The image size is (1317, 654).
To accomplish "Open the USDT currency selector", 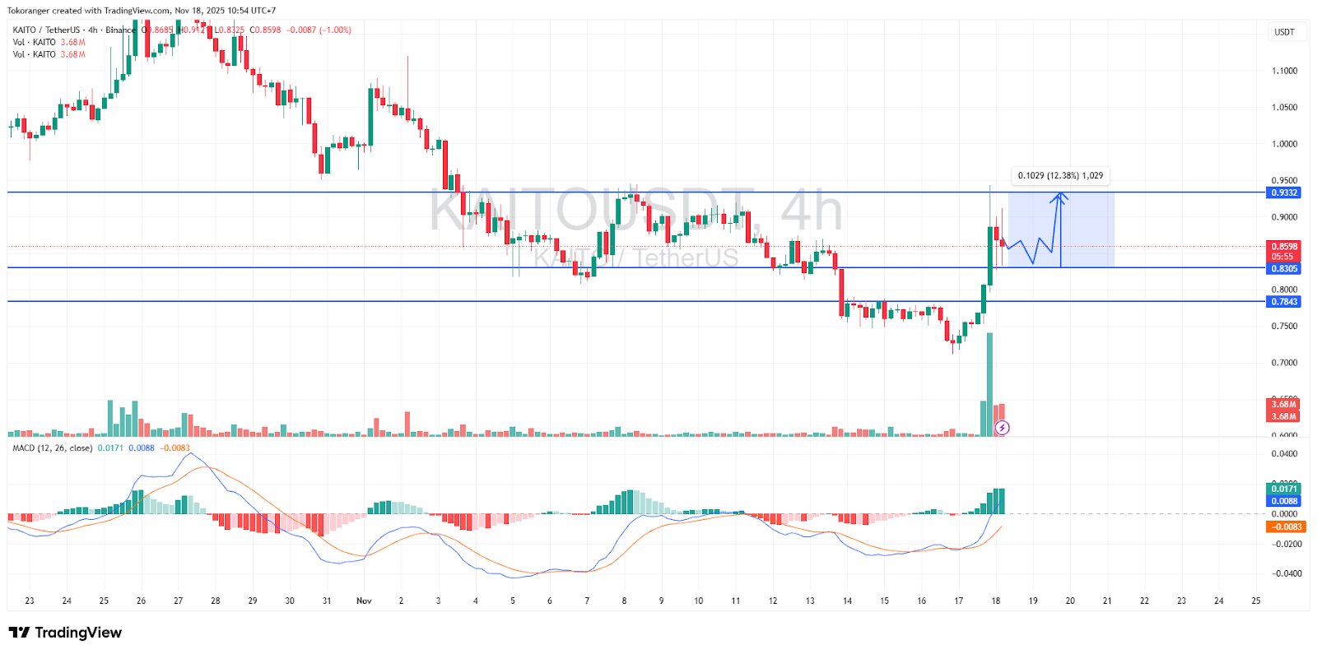I will coord(1284,32).
